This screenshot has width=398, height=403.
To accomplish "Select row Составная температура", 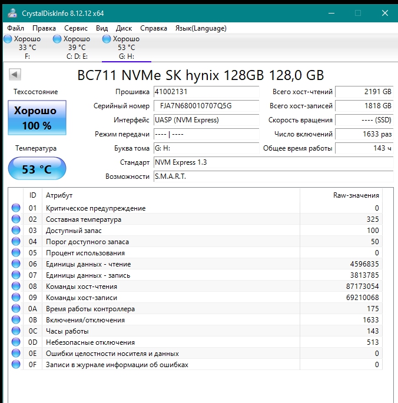I will (x=195, y=219).
